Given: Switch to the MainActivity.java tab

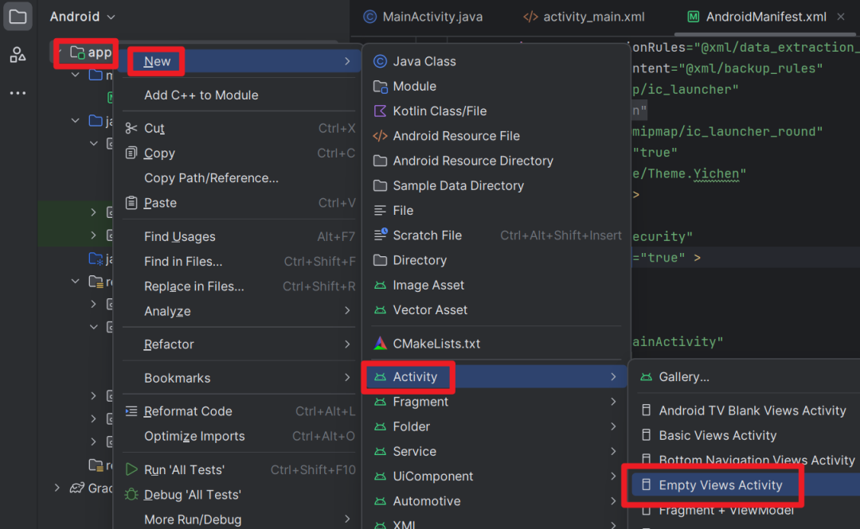Looking at the screenshot, I should [x=423, y=17].
